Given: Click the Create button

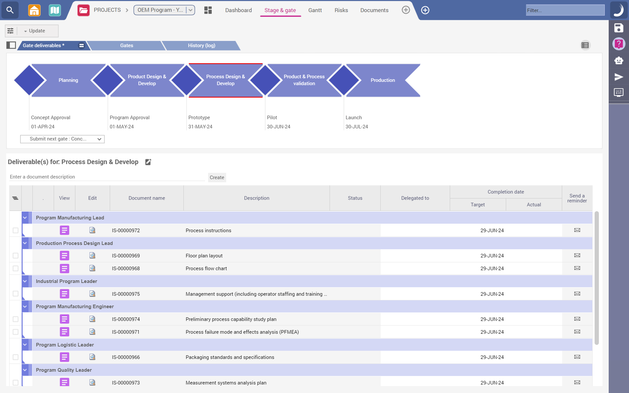Looking at the screenshot, I should (x=217, y=178).
